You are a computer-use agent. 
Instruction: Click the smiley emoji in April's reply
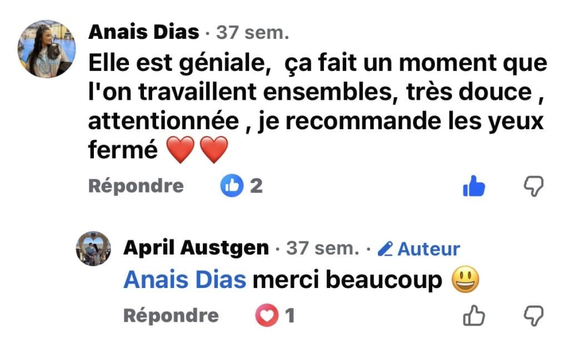point(466,281)
